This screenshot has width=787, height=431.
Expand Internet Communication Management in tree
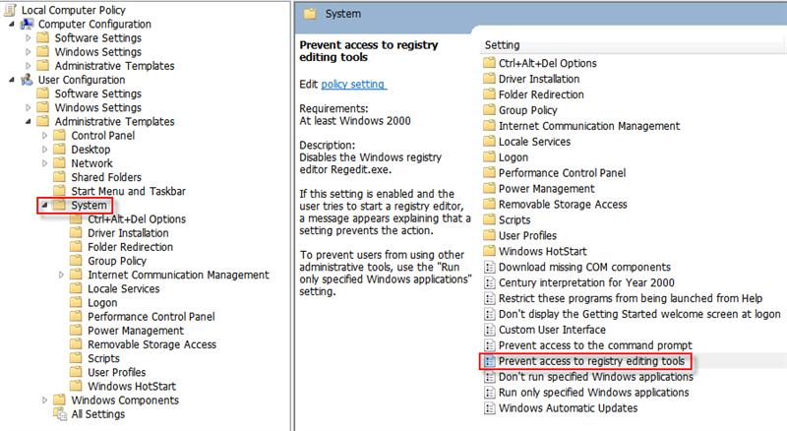61,275
